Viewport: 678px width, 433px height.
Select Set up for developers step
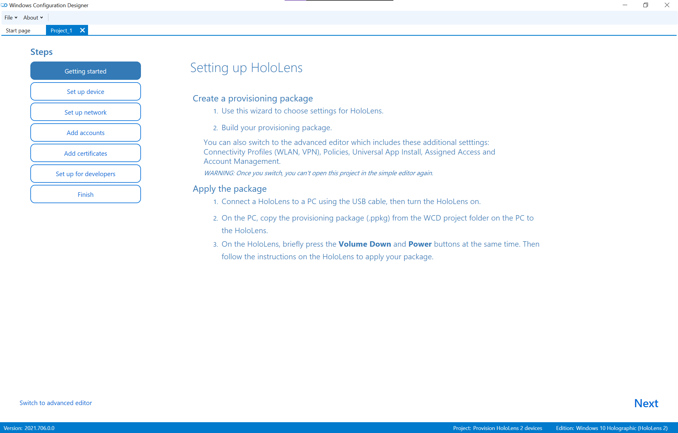pyautogui.click(x=85, y=174)
